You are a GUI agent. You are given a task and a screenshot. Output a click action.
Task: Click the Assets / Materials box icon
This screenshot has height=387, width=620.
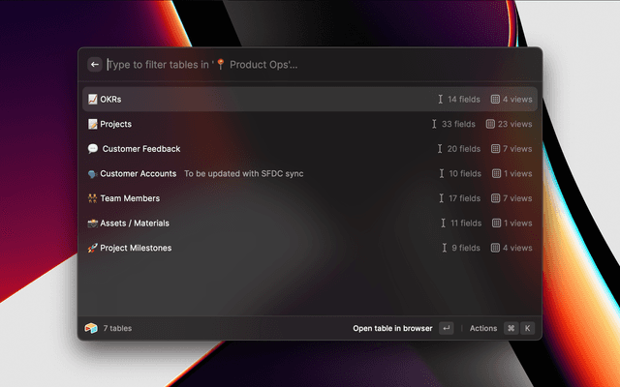point(93,223)
